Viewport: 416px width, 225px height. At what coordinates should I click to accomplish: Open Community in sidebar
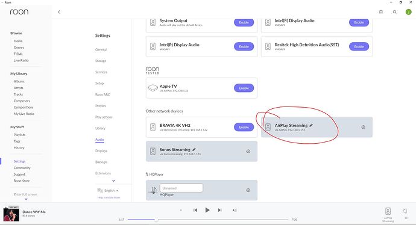pos(22,168)
